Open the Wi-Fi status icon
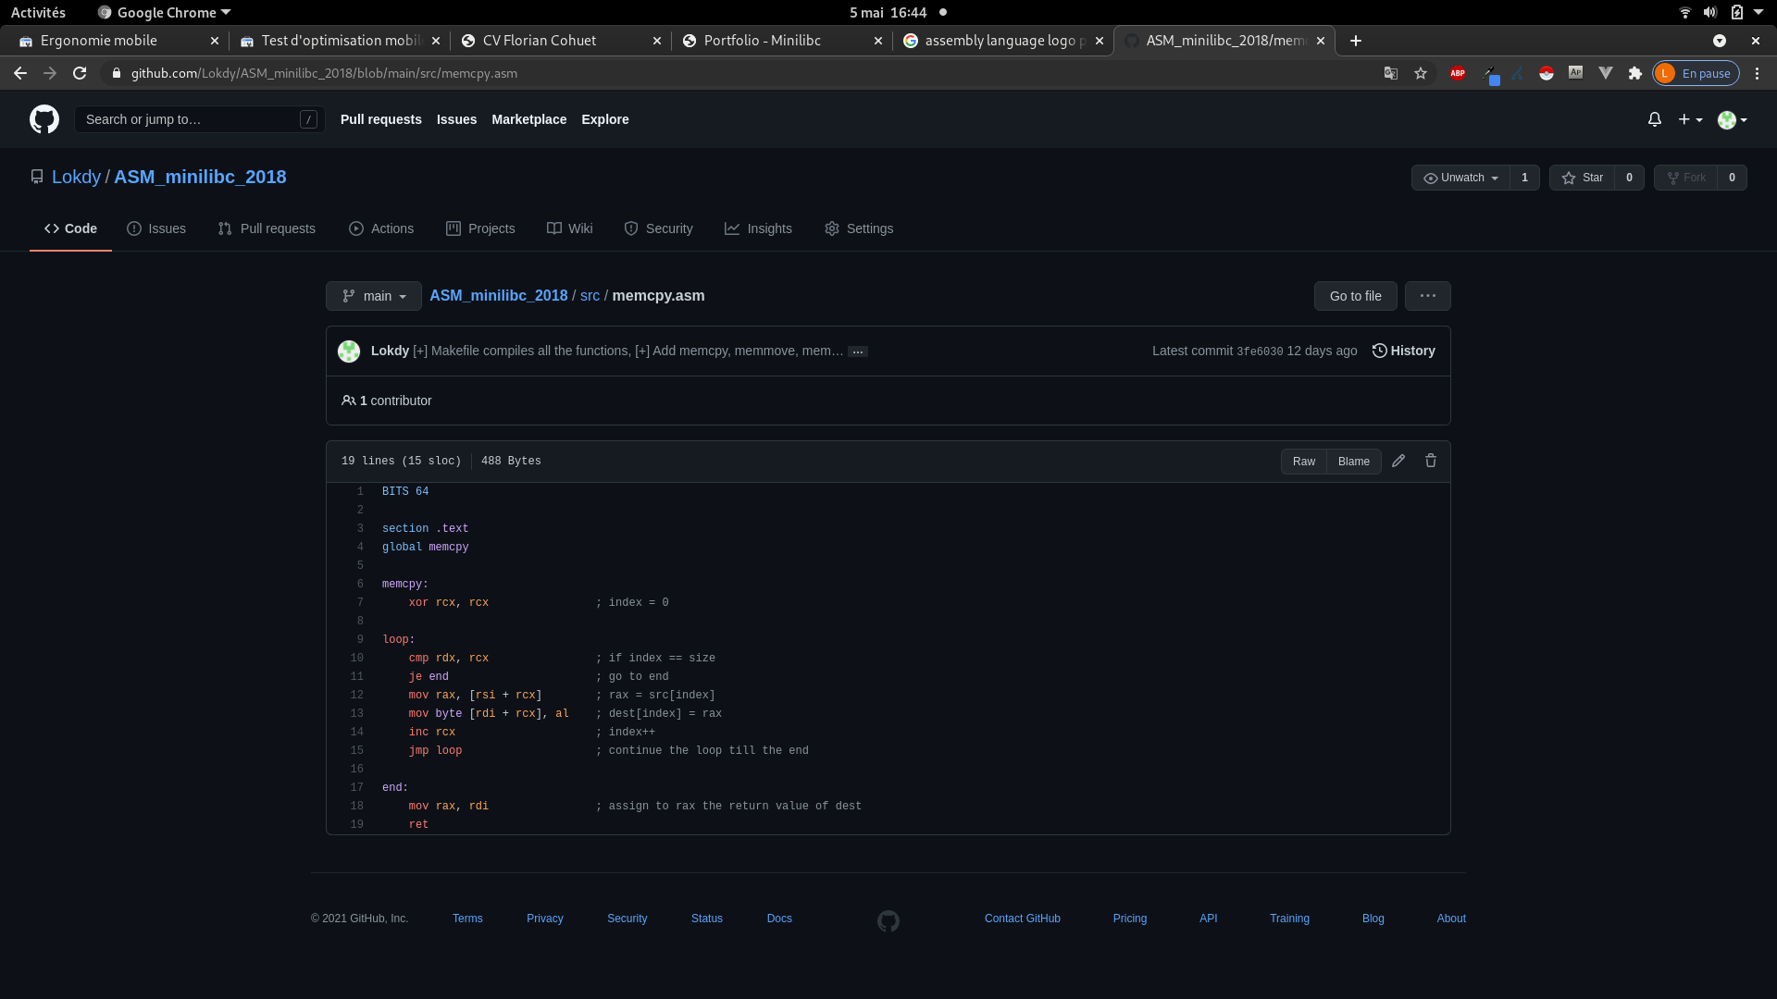Viewport: 1777px width, 999px height. [1684, 12]
